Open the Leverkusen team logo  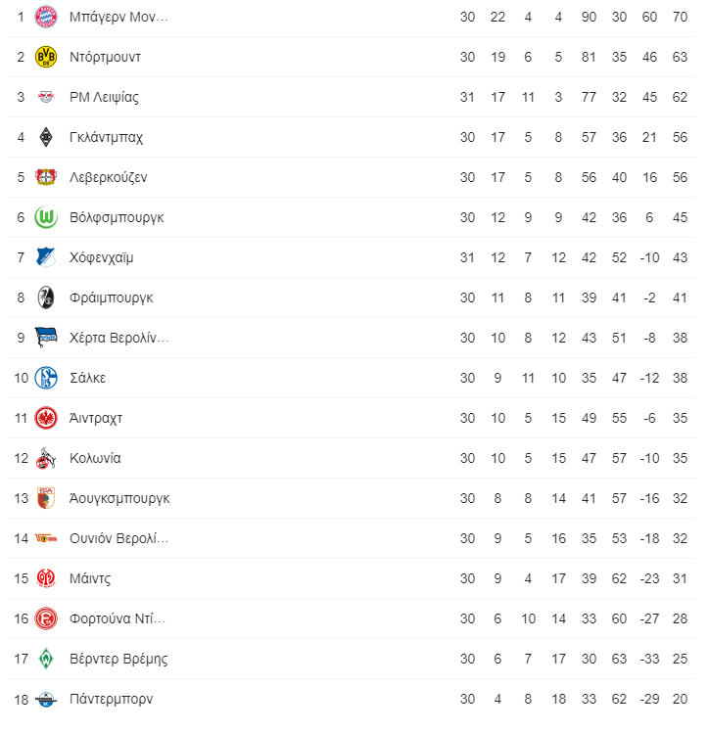46,177
